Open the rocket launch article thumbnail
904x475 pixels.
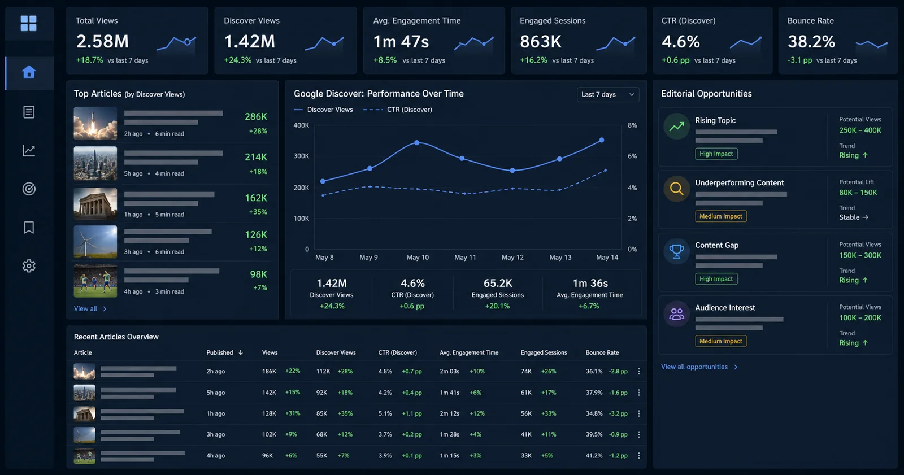[95, 123]
